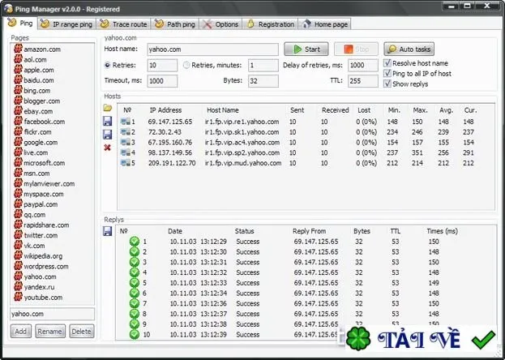Click the Retries count field
505x360 pixels.
point(162,65)
